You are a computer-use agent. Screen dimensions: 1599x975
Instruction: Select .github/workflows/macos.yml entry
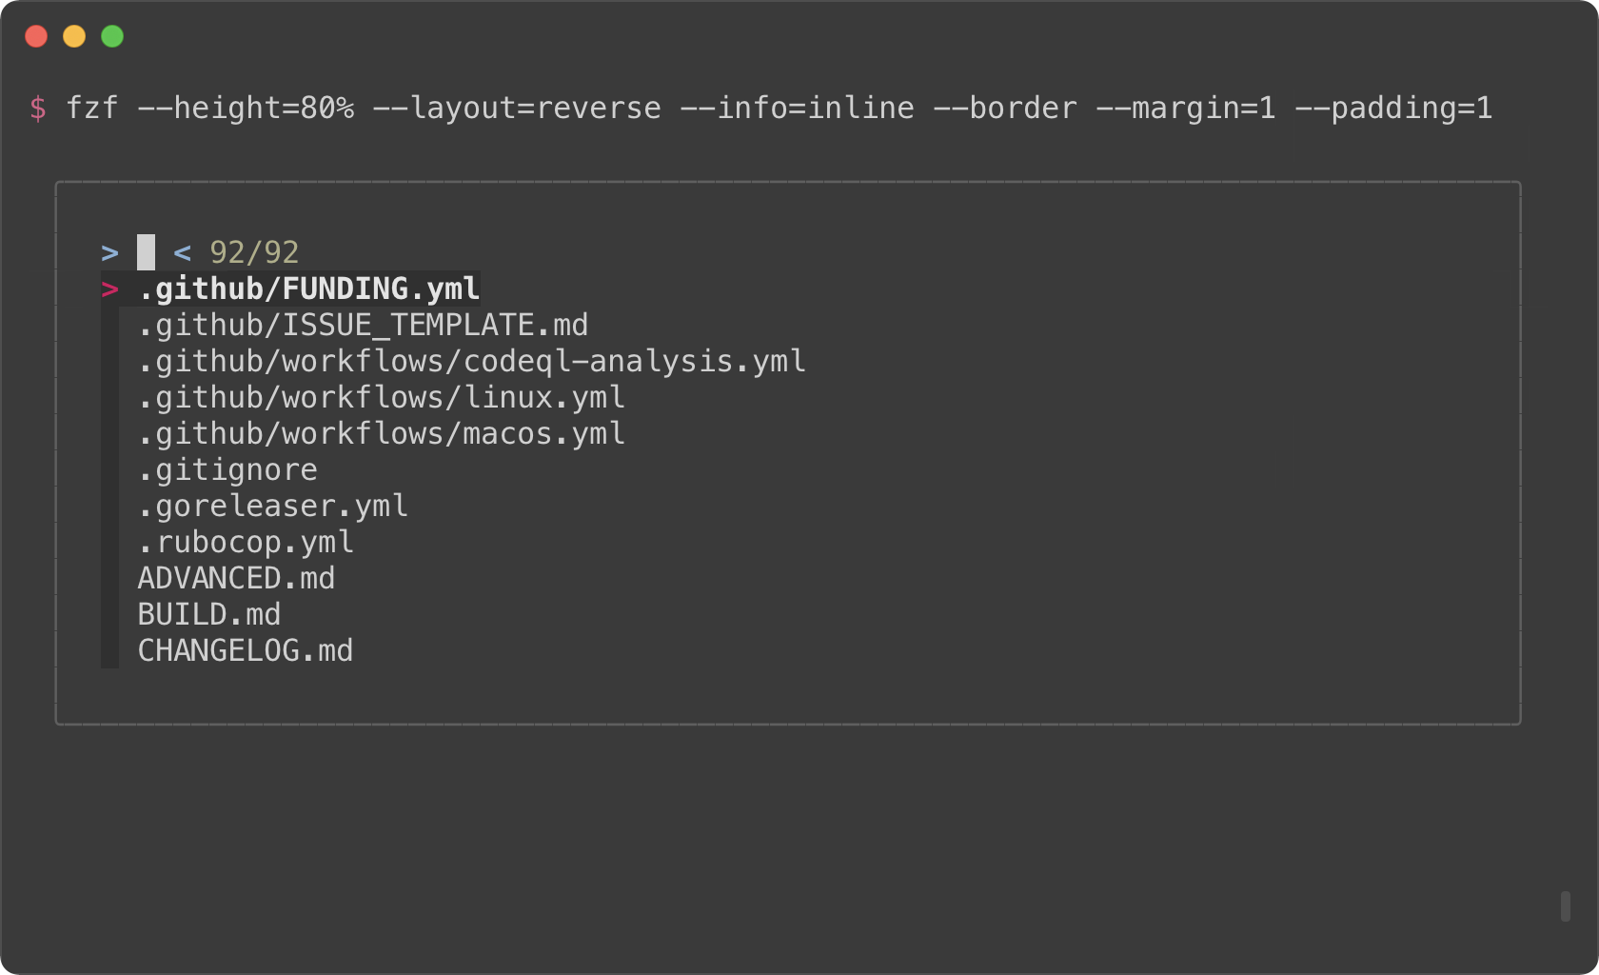tap(381, 433)
